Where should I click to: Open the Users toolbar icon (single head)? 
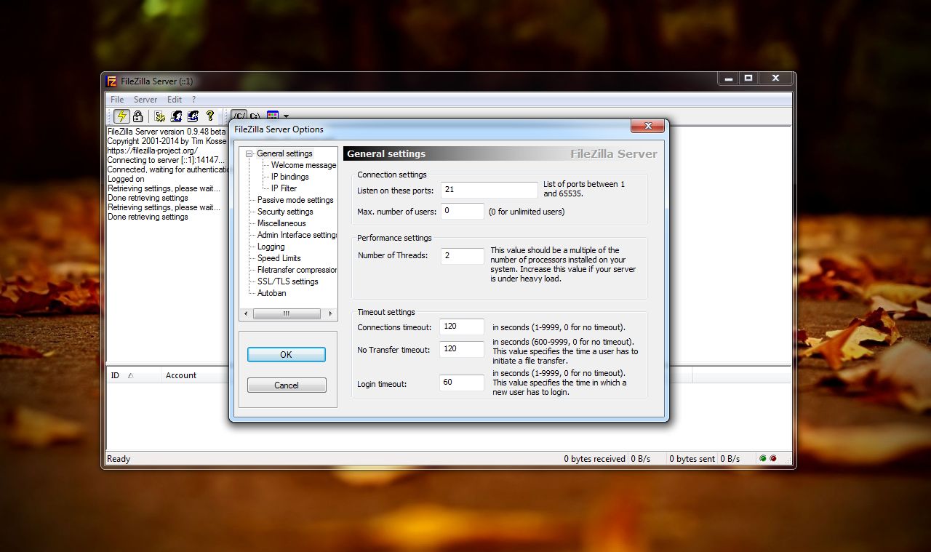[x=176, y=116]
